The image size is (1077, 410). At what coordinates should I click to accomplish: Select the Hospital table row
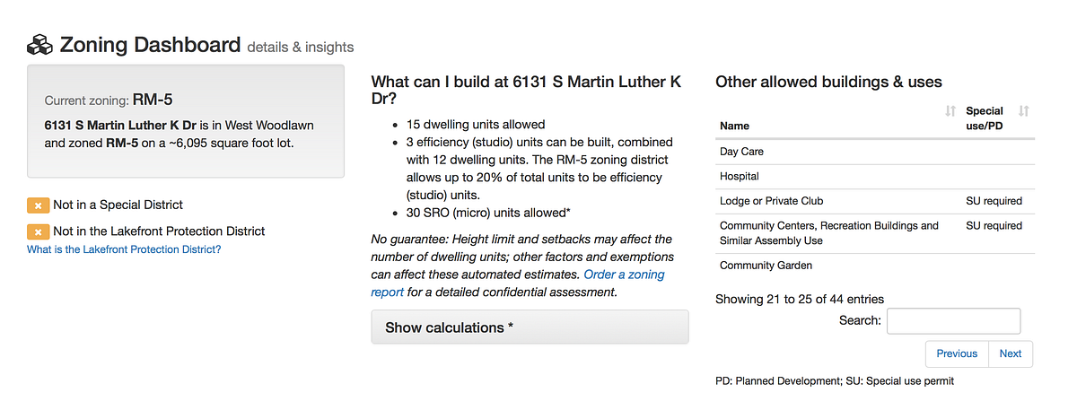pyautogui.click(x=875, y=177)
